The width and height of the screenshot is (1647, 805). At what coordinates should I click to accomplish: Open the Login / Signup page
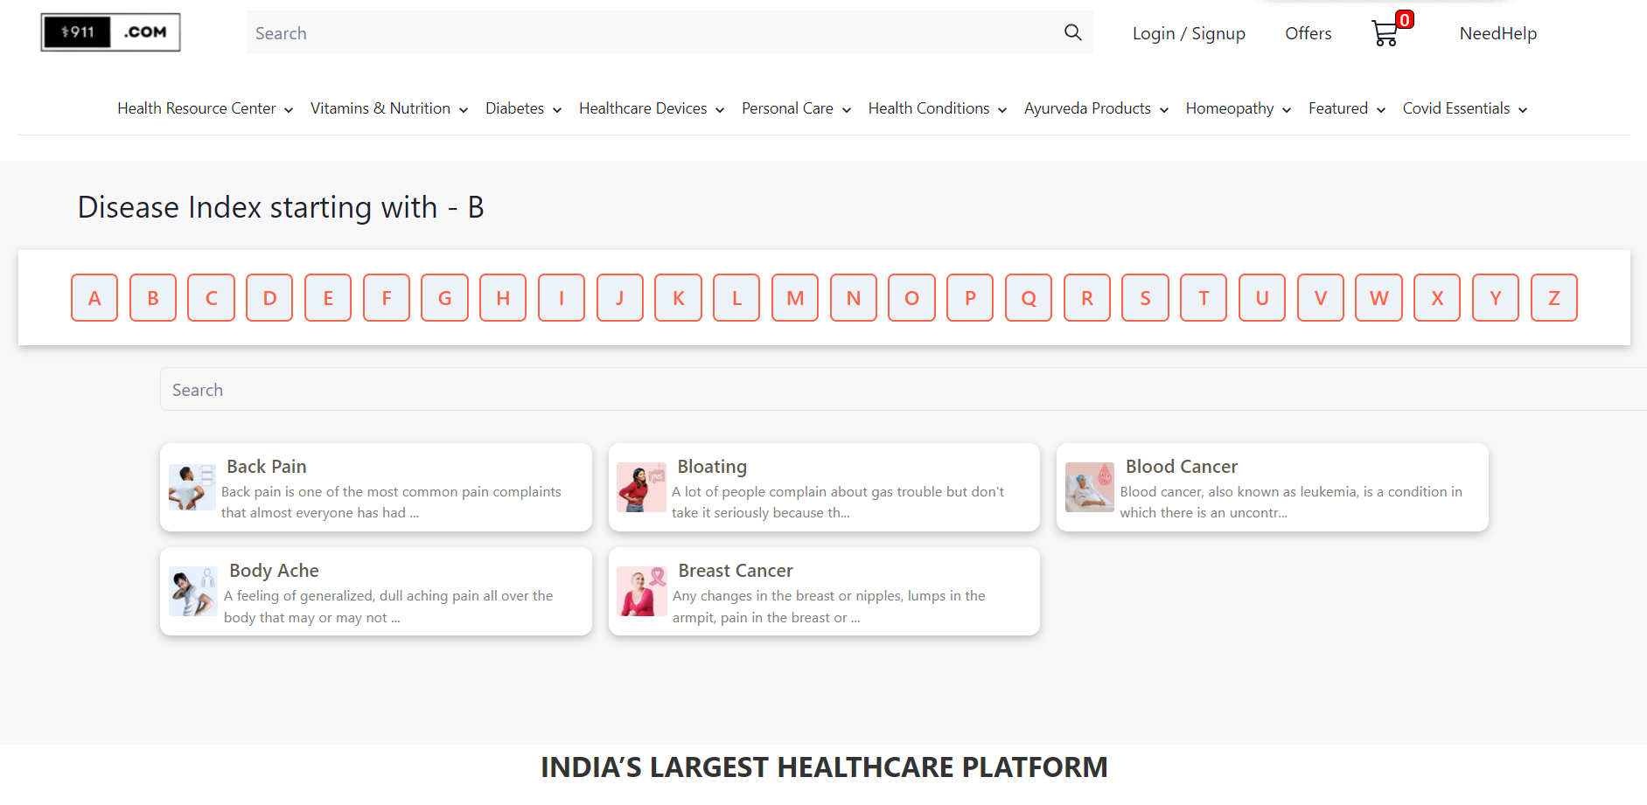(1188, 32)
